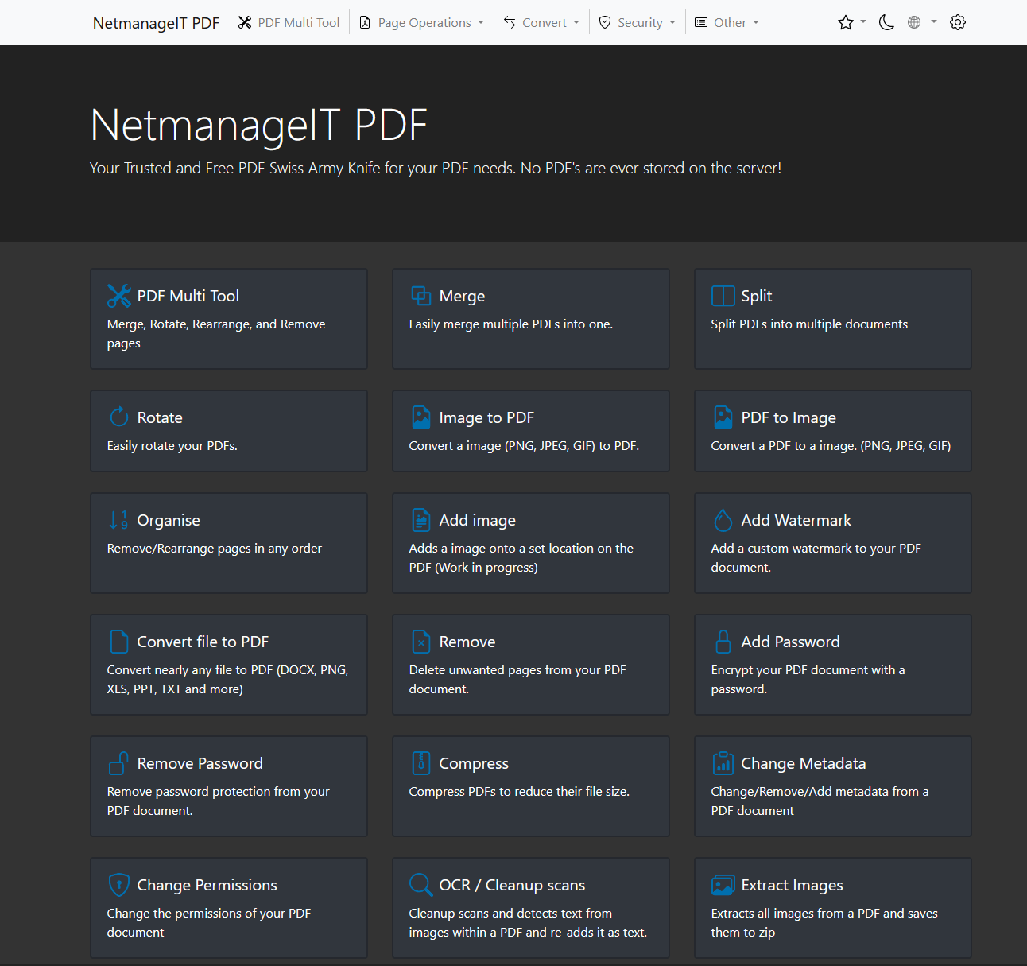Open the Extract Images tool card

(832, 907)
